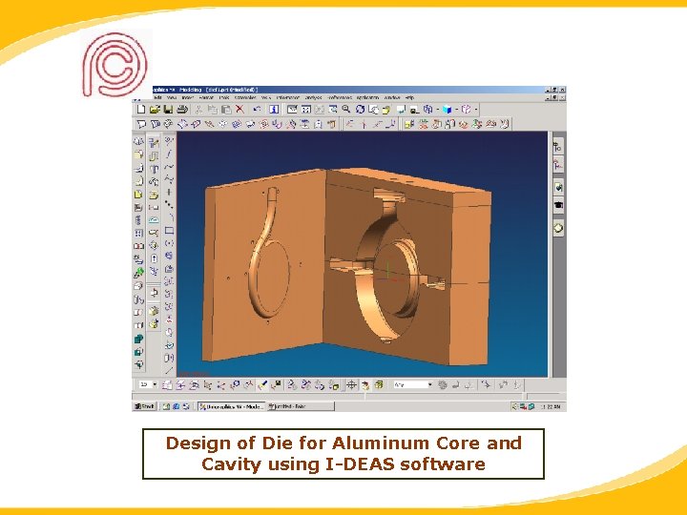
Task: Click the die cavity model in the graphics viewport
Action: click(x=348, y=265)
